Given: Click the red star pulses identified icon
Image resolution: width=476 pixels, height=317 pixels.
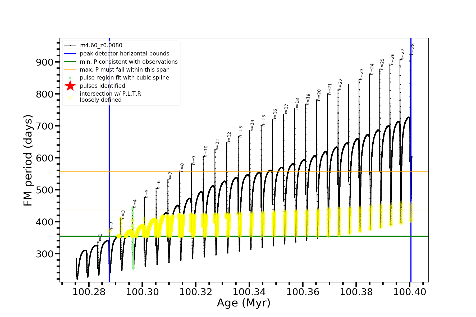Looking at the screenshot, I should tap(70, 86).
